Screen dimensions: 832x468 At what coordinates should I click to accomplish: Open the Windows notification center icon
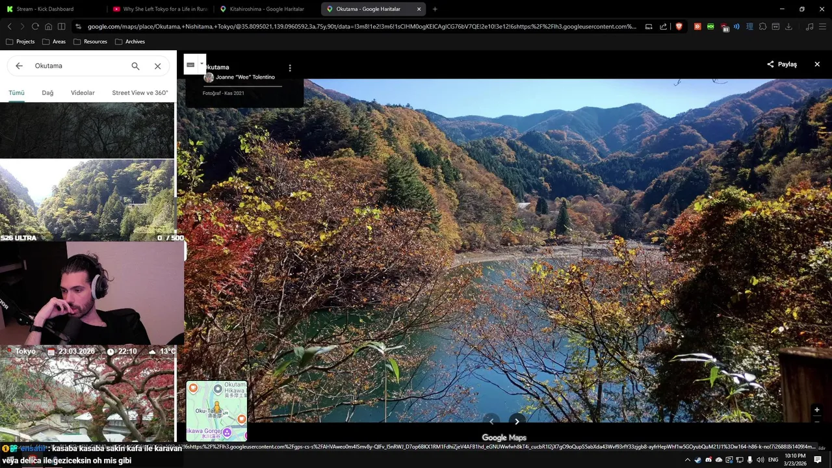pos(818,460)
